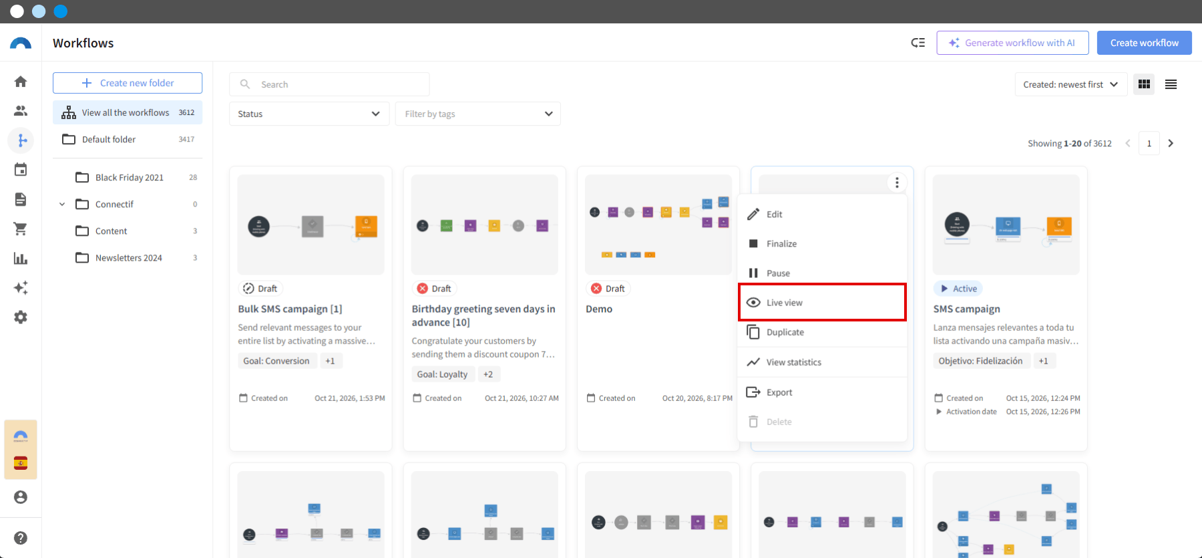Go to next page arrow
Viewport: 1202px width, 558px height.
[x=1171, y=143]
